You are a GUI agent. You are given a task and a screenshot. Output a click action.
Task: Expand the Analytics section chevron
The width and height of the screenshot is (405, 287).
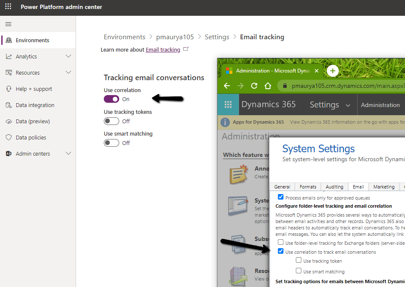68,56
